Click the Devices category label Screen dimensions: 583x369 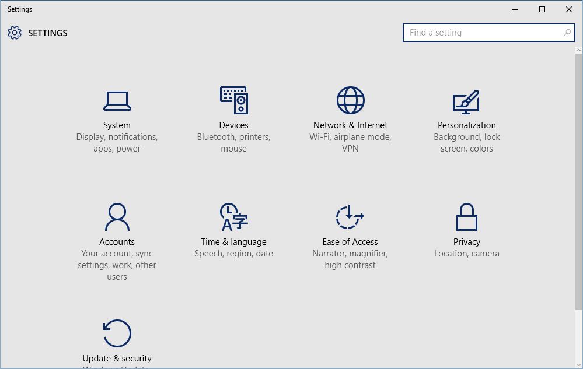click(x=233, y=125)
